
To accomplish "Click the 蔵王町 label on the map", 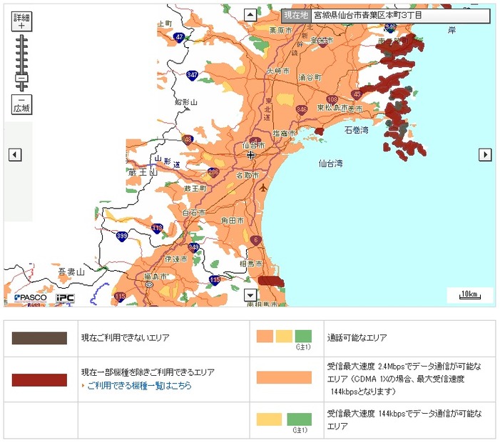I will coord(195,189).
